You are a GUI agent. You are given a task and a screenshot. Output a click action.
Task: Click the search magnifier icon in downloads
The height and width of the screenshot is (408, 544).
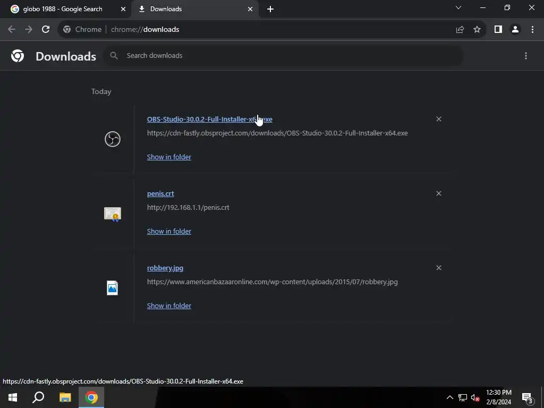pos(114,55)
